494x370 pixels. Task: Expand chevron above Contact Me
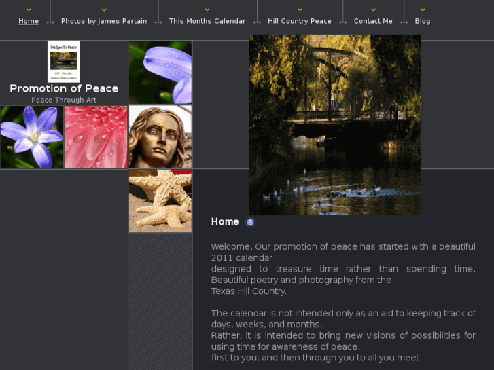(x=373, y=10)
